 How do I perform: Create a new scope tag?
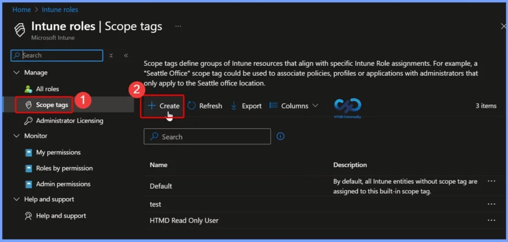(x=163, y=106)
